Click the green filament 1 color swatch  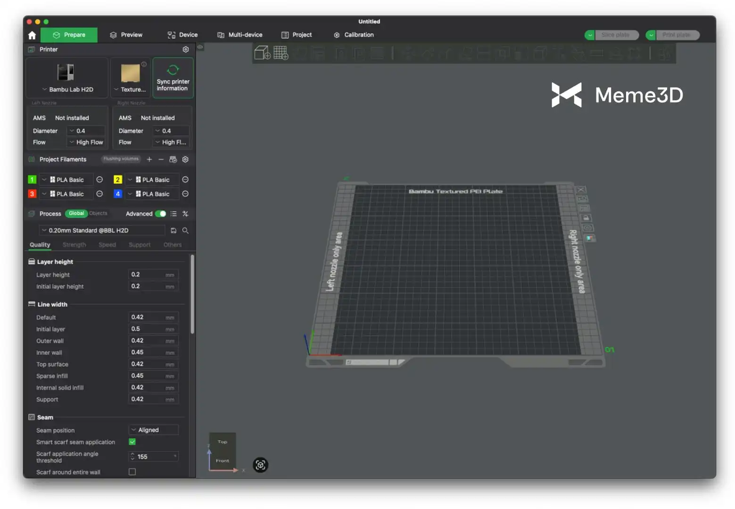click(x=32, y=180)
